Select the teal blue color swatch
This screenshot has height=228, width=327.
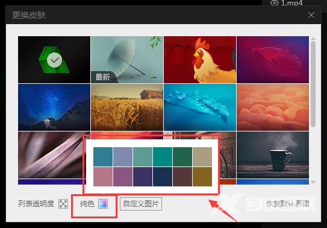[x=103, y=157]
